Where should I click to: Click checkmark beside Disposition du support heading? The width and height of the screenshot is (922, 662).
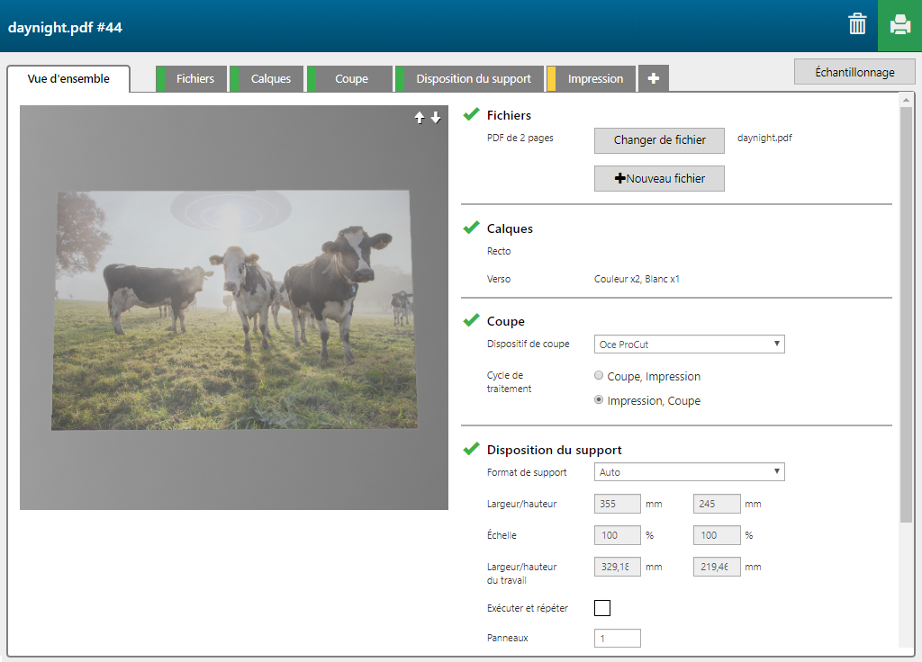[471, 450]
